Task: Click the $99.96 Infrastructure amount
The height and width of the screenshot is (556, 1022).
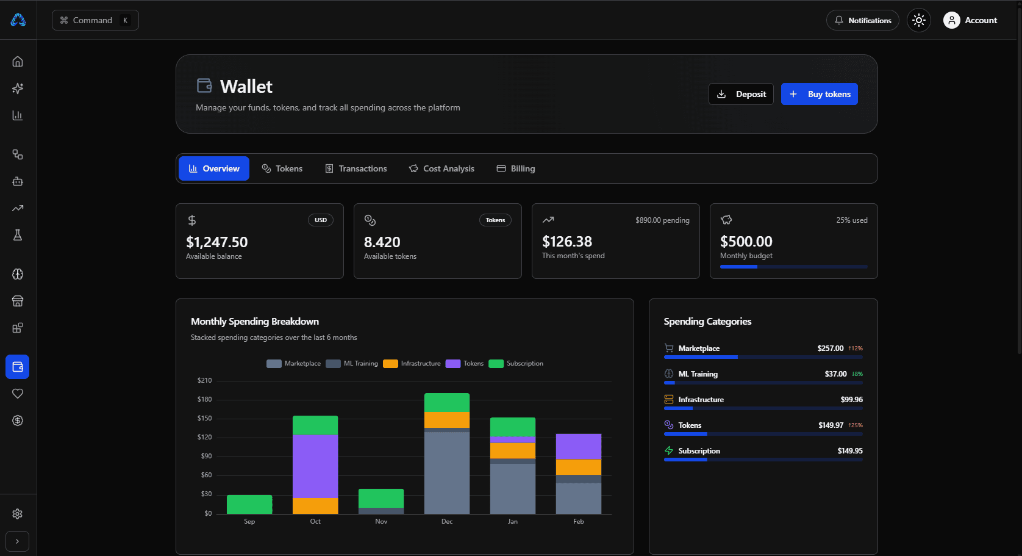Action: click(x=852, y=400)
